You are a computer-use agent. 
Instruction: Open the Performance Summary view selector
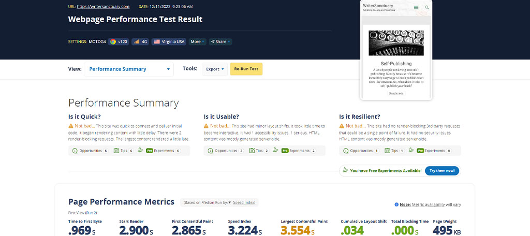[129, 69]
